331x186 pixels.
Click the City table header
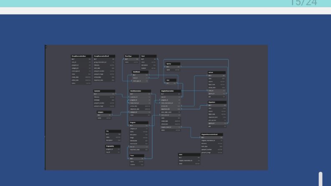point(113,131)
